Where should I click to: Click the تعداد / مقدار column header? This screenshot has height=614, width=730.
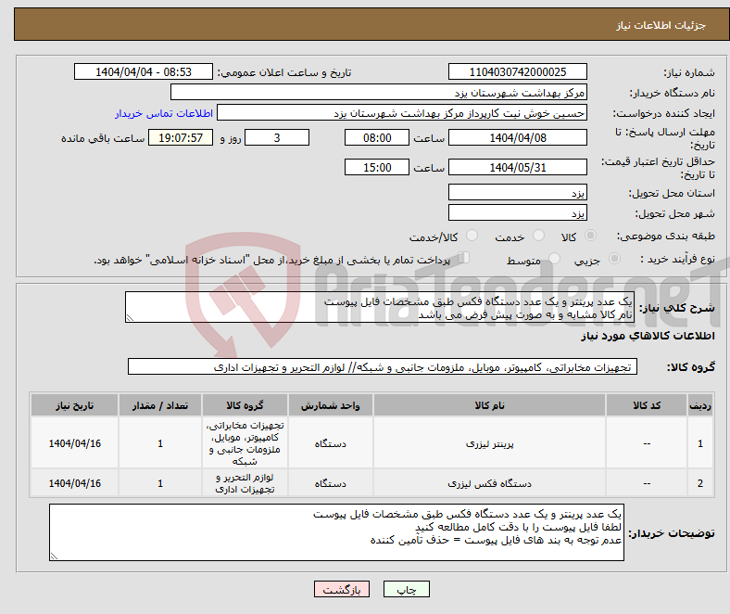click(x=159, y=405)
